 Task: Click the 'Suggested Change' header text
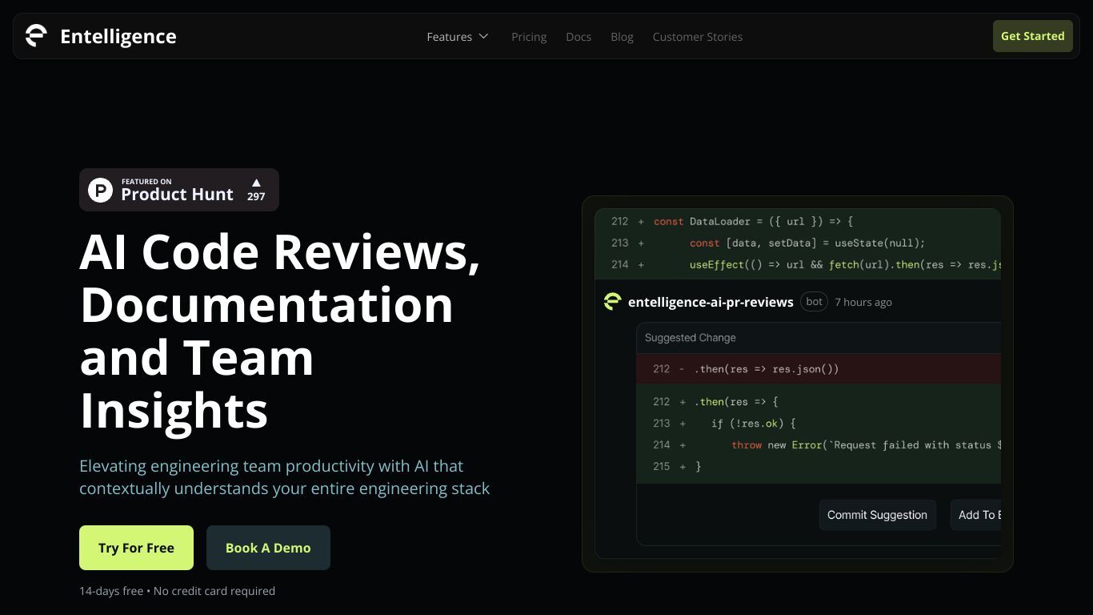[x=691, y=338]
